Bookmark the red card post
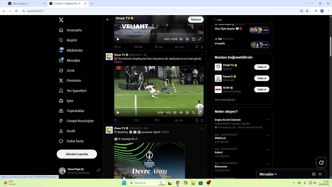Screen dimensions: 332x187 pos(197,120)
